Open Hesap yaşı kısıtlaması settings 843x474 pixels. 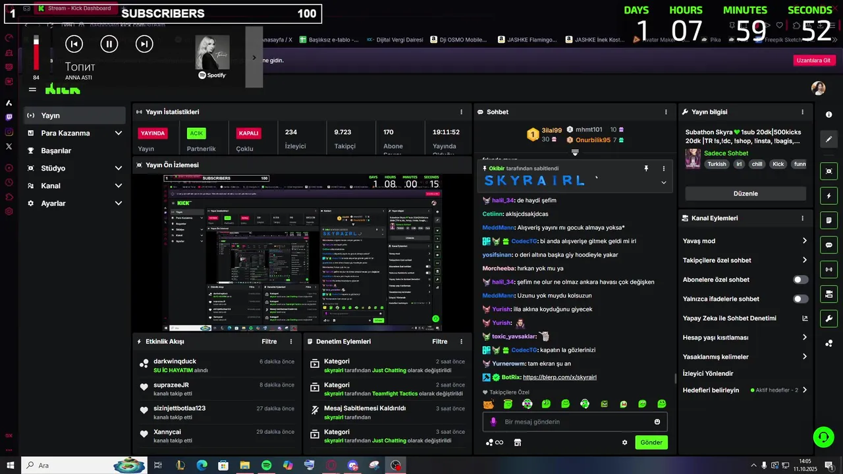pyautogui.click(x=745, y=338)
